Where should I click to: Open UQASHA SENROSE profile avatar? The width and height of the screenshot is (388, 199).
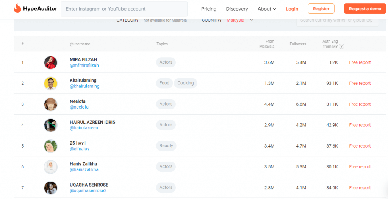click(x=51, y=188)
